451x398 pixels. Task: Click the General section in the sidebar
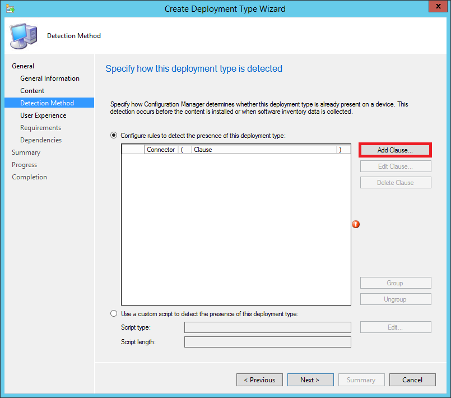tap(23, 66)
